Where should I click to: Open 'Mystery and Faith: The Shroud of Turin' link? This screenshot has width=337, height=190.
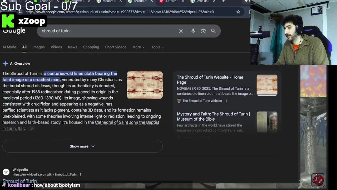pos(213,116)
